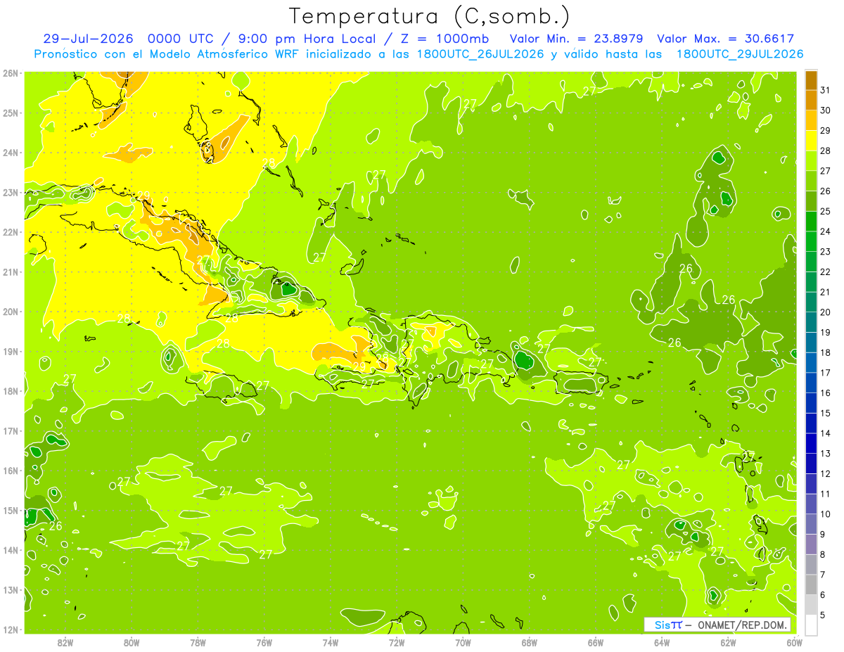Click color scale label "11"
The width and height of the screenshot is (844, 652).
(825, 494)
